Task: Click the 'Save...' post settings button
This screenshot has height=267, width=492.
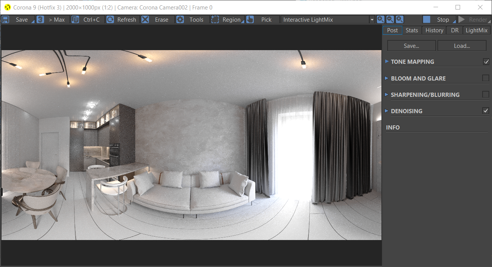Action: [x=411, y=46]
